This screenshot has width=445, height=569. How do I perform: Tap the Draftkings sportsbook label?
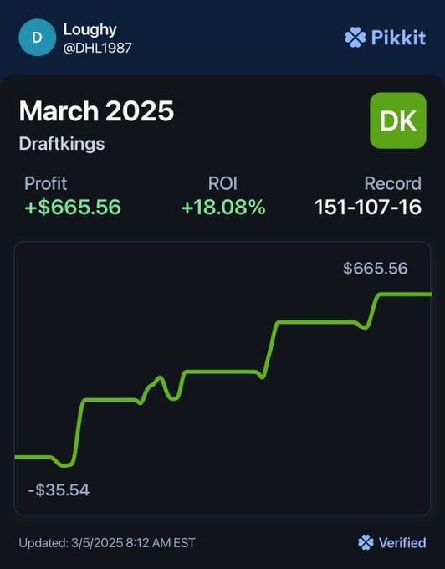(62, 144)
